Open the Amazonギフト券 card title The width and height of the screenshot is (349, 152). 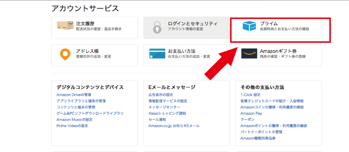coord(278,51)
